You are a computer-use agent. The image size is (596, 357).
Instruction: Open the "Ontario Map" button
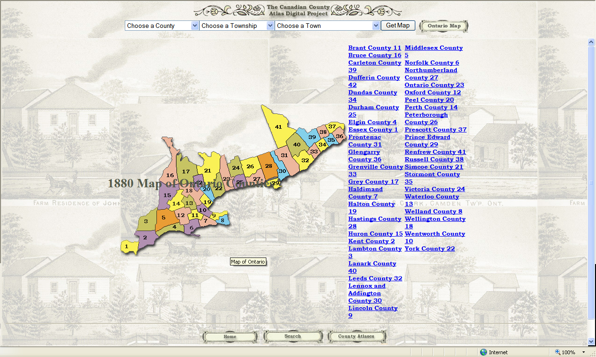443,26
